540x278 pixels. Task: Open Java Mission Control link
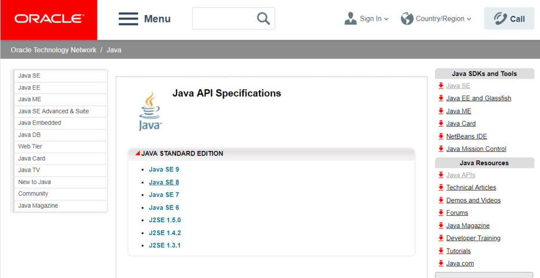(477, 149)
